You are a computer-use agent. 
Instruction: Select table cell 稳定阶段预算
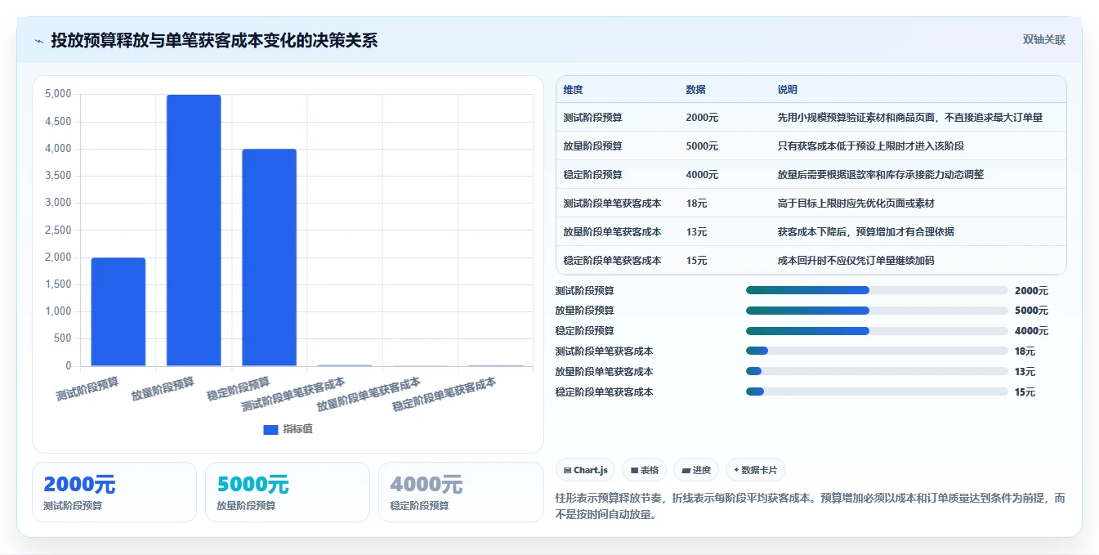click(592, 175)
